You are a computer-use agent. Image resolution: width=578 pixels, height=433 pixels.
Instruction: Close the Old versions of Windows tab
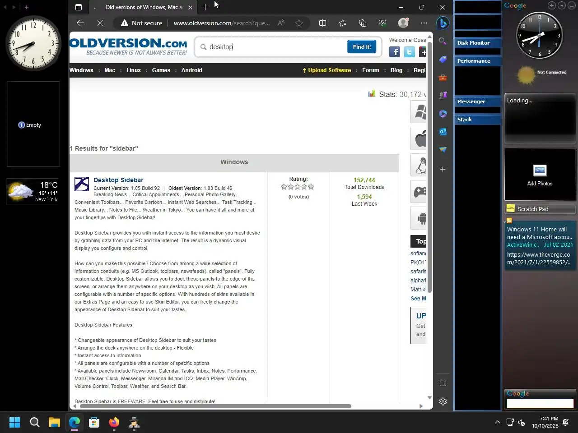(x=190, y=7)
